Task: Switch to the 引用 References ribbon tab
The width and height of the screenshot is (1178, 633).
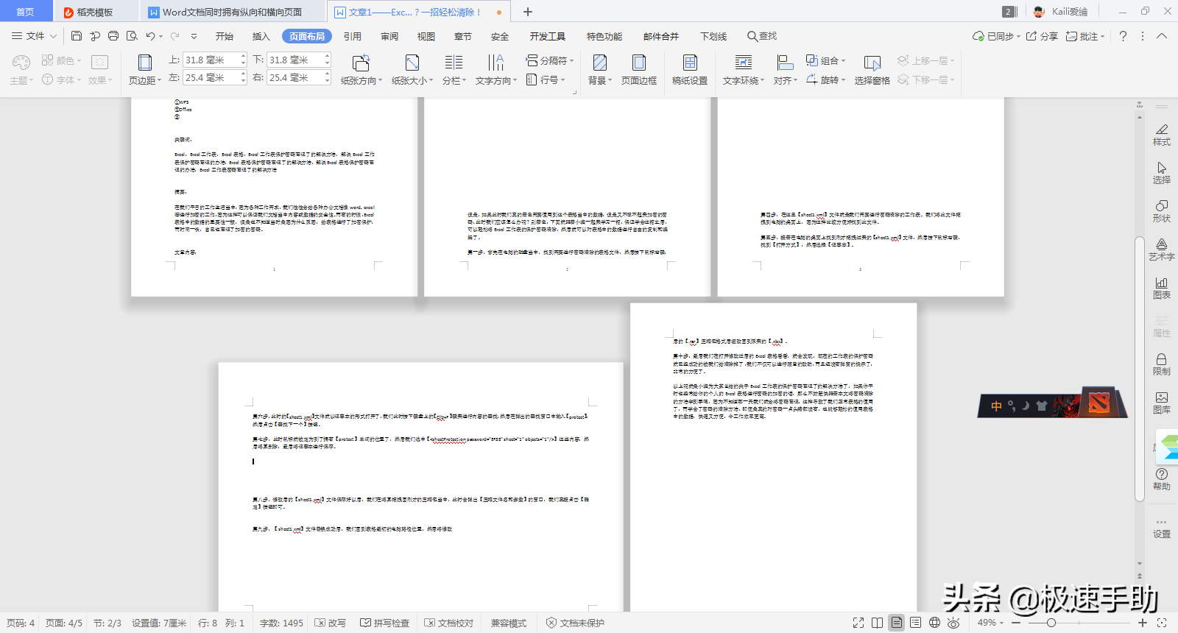Action: [x=353, y=36]
